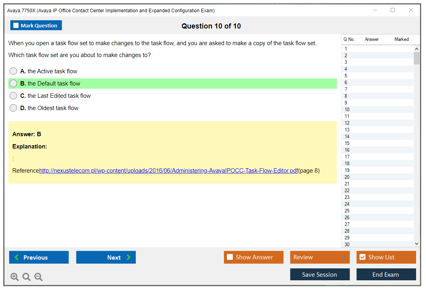Maximize the exam window
This screenshot has height=291, width=426.
(393, 10)
